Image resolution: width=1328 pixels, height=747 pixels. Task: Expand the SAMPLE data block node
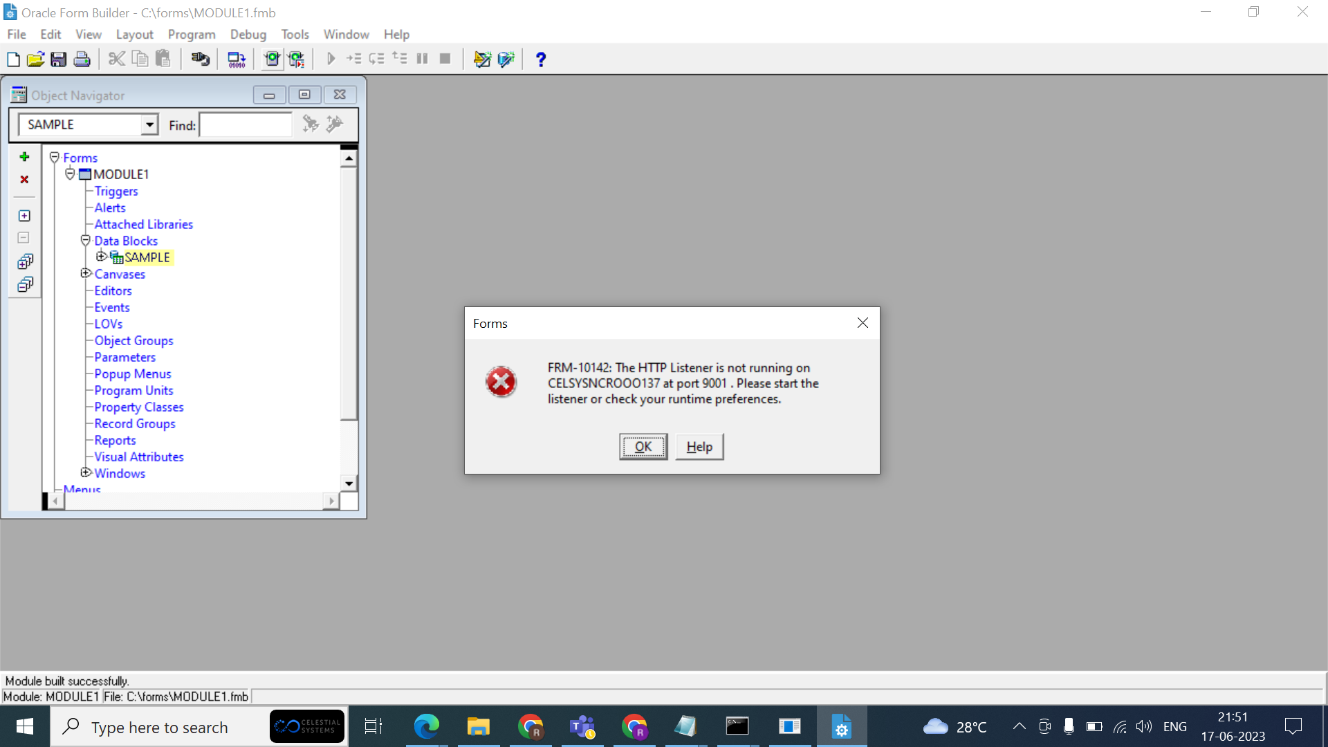point(101,257)
